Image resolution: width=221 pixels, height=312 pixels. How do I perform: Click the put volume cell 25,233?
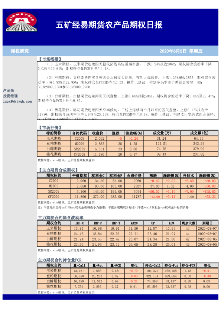[x=98, y=276]
